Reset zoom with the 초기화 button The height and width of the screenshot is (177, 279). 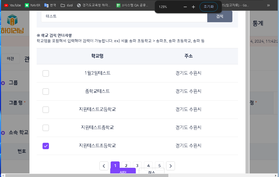(x=209, y=7)
